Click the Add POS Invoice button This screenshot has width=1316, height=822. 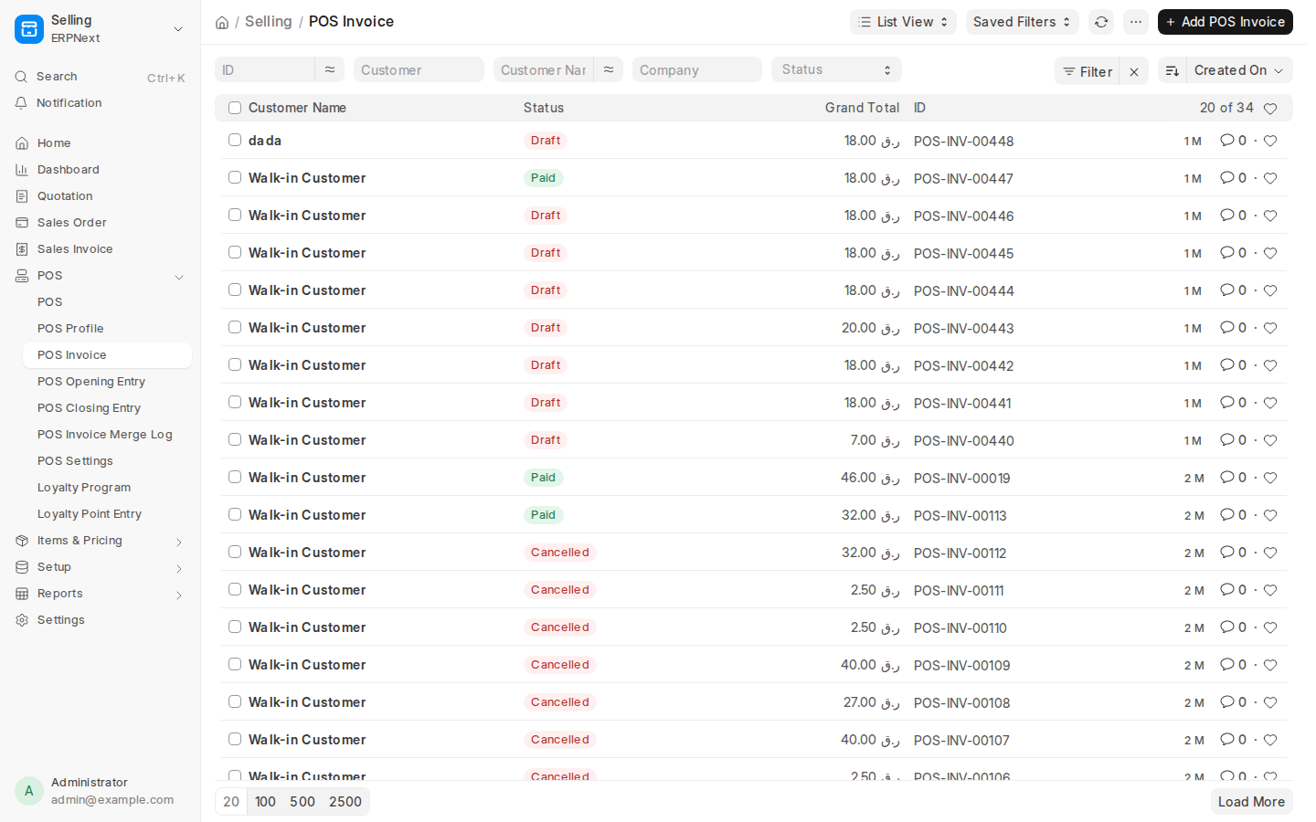1225,22
